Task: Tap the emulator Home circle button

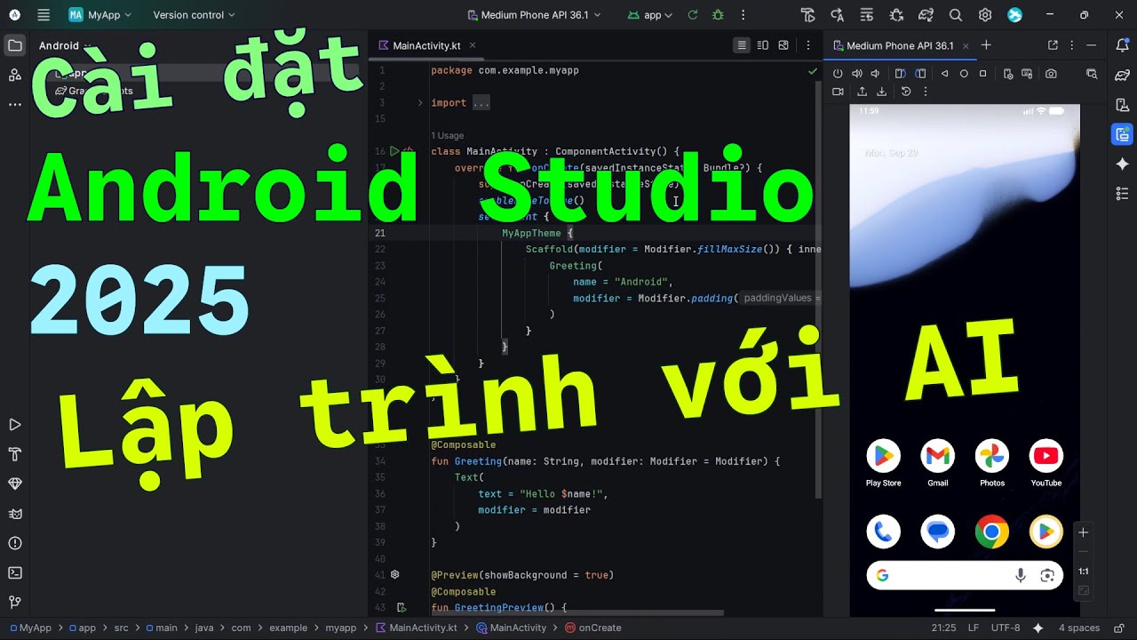Action: tap(964, 74)
